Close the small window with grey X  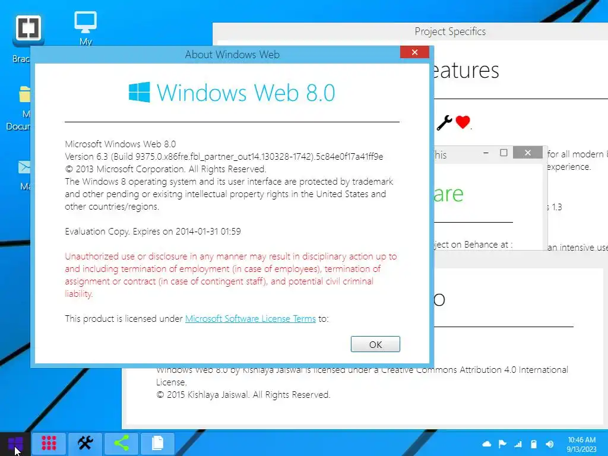(527, 153)
